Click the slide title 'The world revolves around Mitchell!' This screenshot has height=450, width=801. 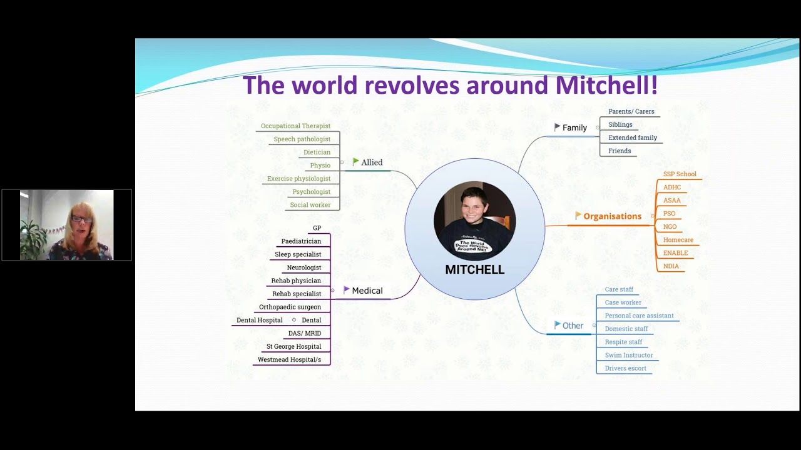[450, 85]
